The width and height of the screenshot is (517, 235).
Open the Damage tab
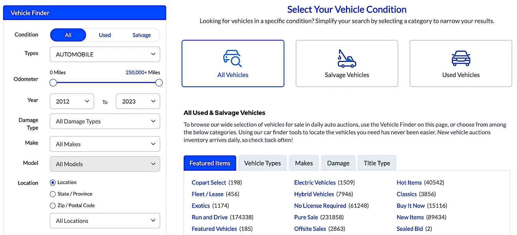click(x=338, y=163)
